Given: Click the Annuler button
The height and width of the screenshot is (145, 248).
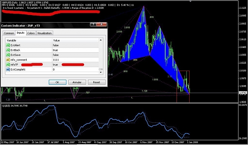Looking at the screenshot, I should [77, 82].
